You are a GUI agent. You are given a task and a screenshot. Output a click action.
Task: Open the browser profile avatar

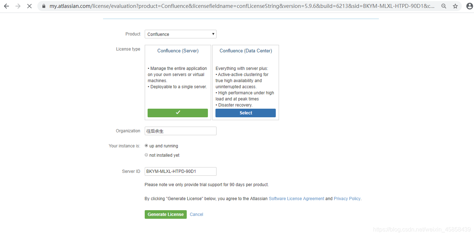[469, 6]
